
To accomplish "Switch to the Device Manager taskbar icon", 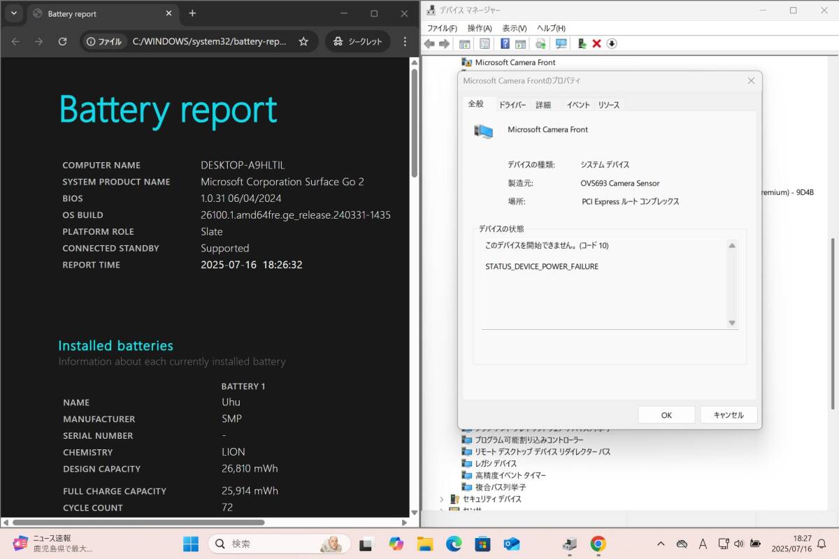I will [x=570, y=544].
